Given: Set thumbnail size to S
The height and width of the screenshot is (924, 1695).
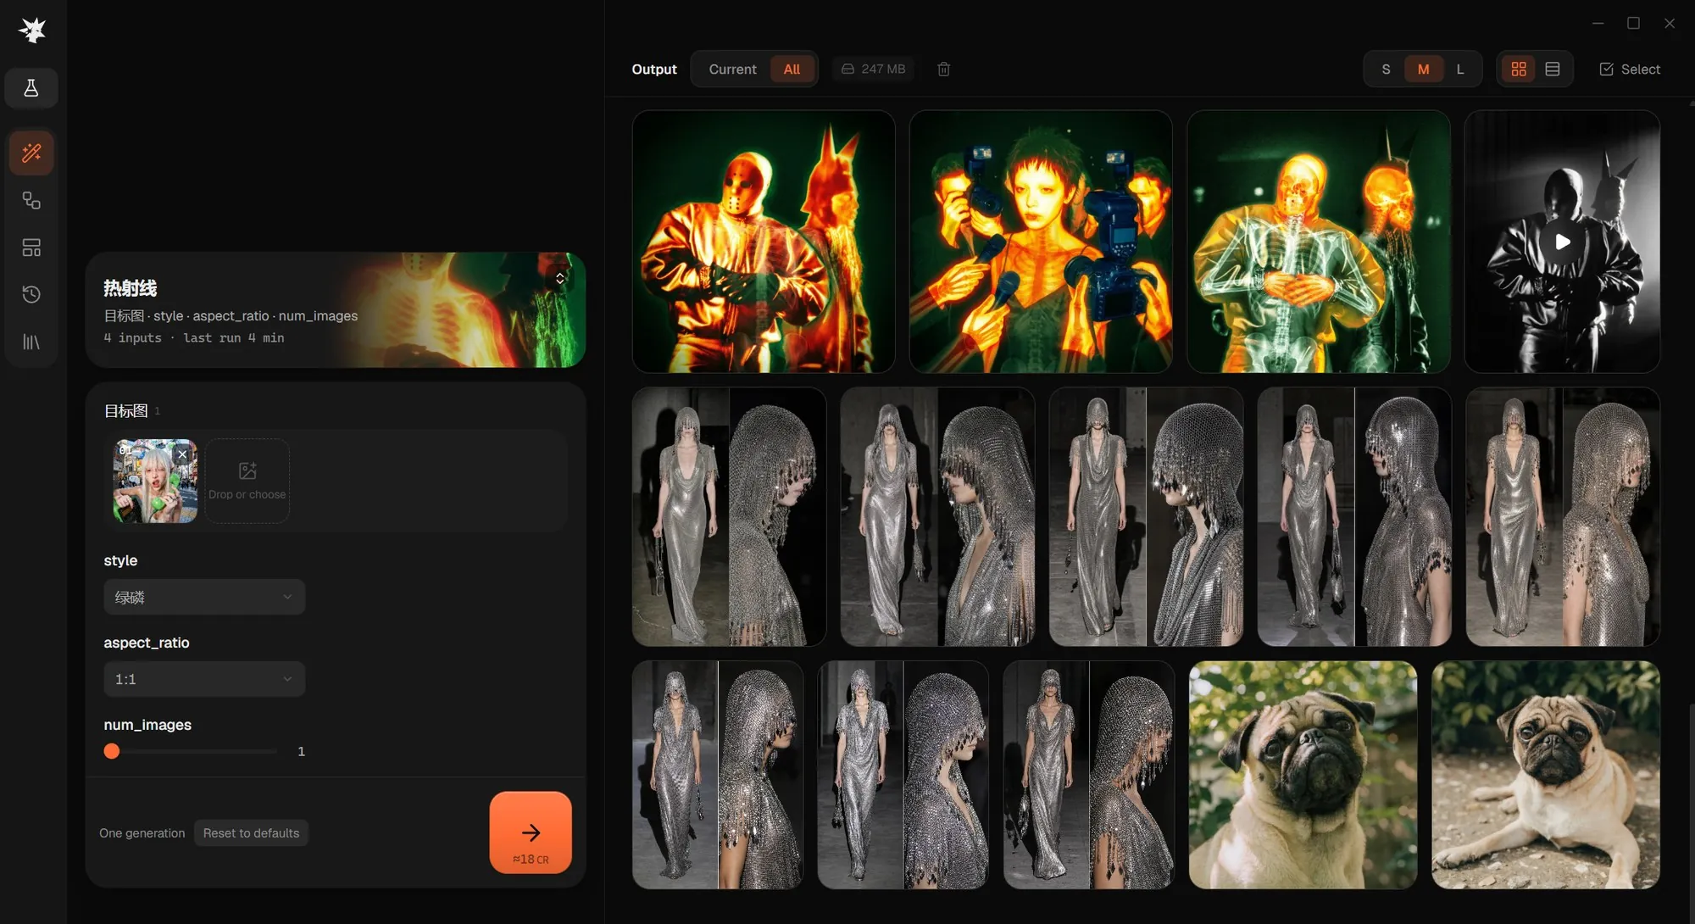Looking at the screenshot, I should (1386, 70).
